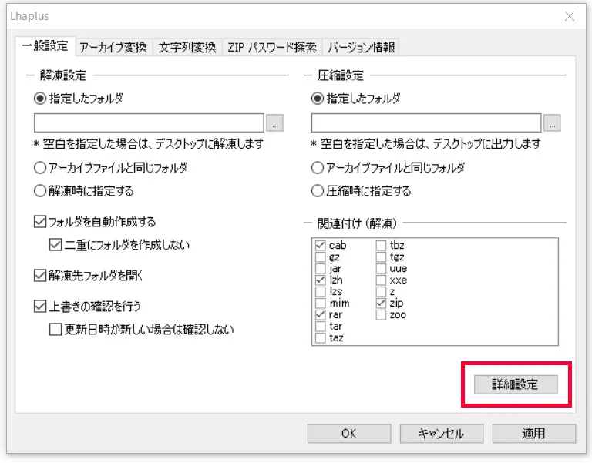This screenshot has width=592, height=463.
Task: Uncheck the lzh file association
Action: (x=320, y=280)
